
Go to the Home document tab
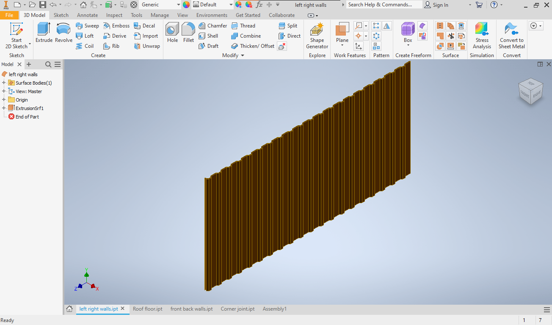[70, 309]
